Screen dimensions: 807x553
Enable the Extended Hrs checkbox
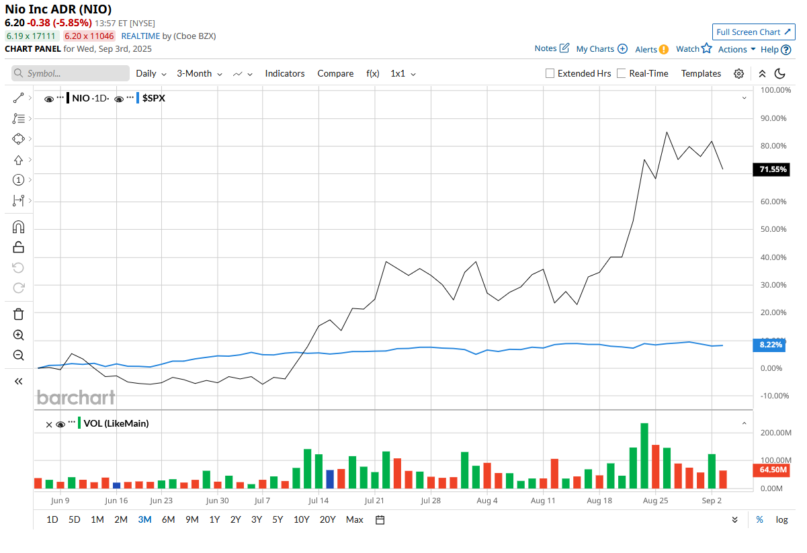550,73
